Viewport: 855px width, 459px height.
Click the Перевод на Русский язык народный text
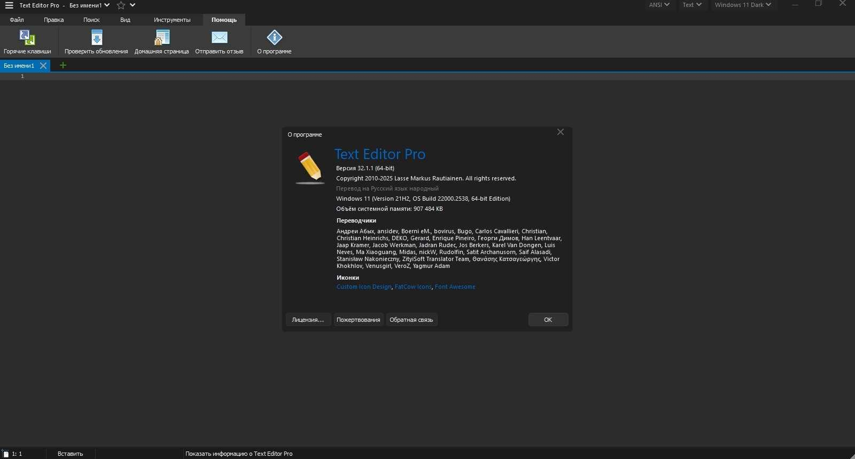[387, 188]
